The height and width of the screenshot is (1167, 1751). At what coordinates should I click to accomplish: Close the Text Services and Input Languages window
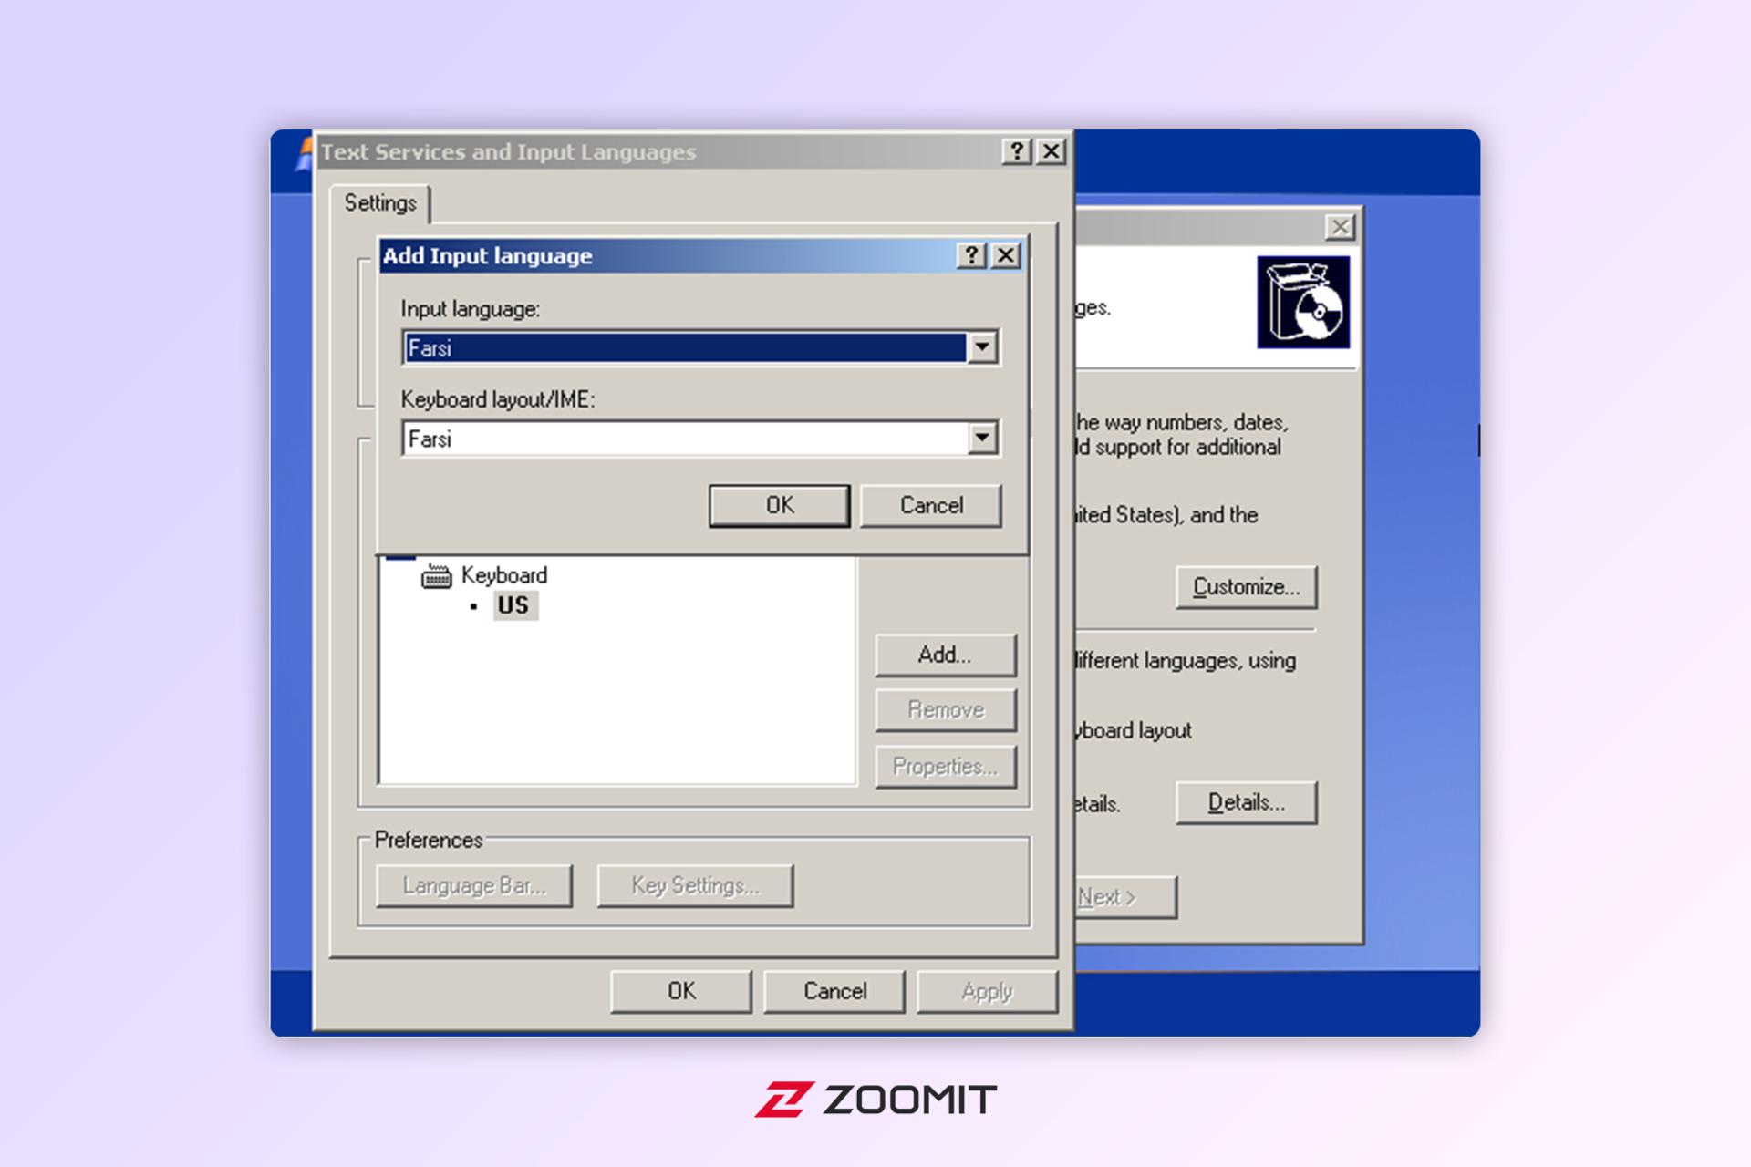click(1052, 151)
